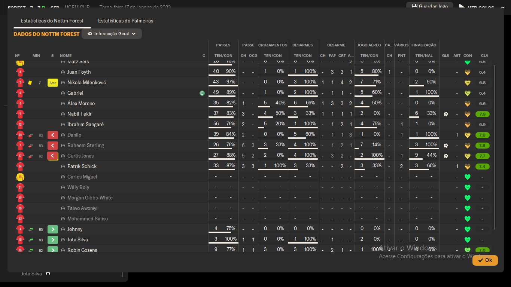Click the condition heart icon for Taiwo Awoniyi
The height and width of the screenshot is (287, 511).
point(467,208)
